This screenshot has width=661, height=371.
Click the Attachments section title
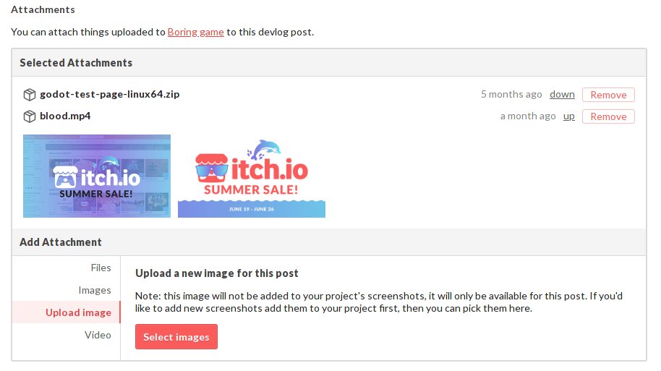43,9
